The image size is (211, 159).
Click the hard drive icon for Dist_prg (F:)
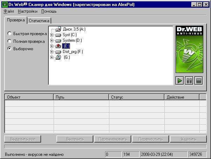(58, 52)
